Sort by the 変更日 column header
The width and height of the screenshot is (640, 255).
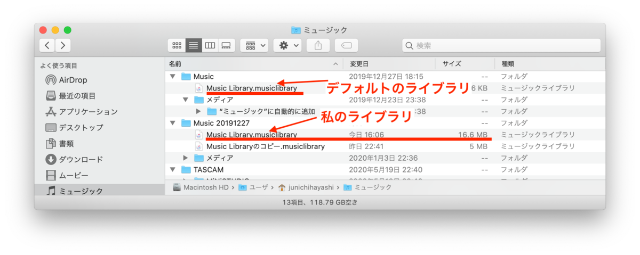point(389,64)
